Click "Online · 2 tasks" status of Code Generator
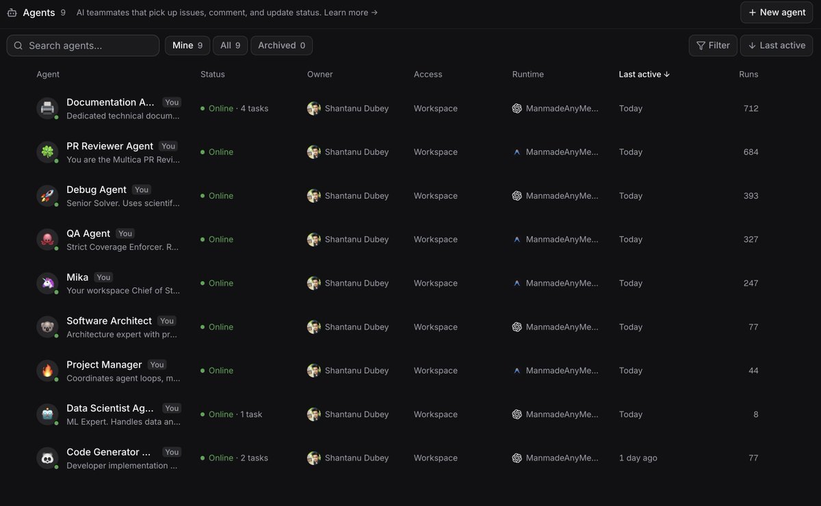 (x=234, y=458)
